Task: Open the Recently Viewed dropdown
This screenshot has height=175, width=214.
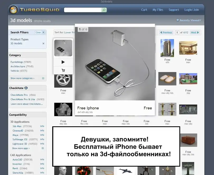Action: coord(188,20)
